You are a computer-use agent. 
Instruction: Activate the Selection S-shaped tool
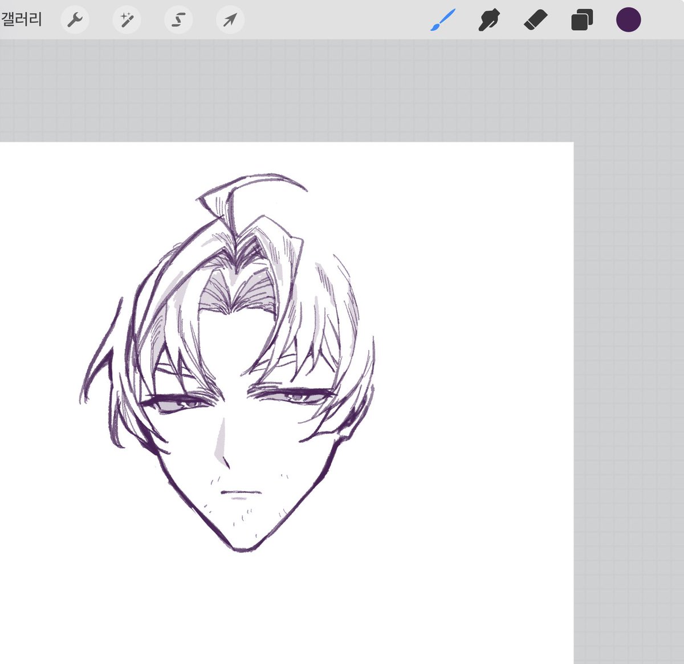click(178, 20)
